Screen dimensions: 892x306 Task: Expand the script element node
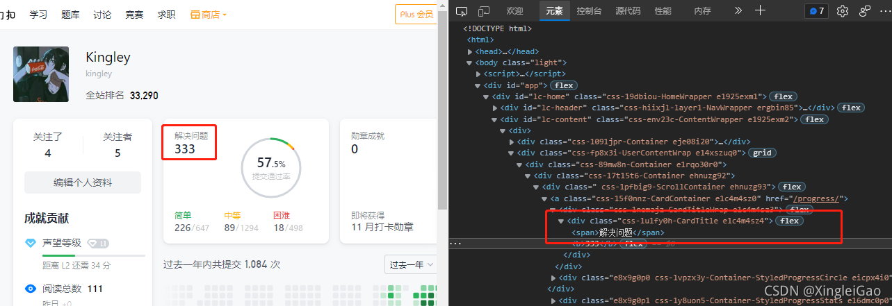tap(478, 74)
